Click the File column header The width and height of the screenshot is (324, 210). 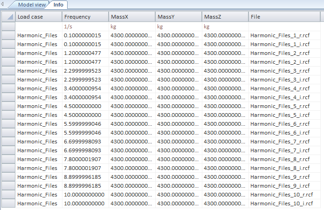[284, 17]
